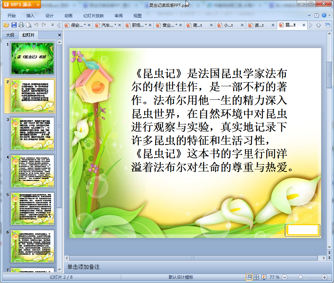Select slide 5 thumbnail
Viewport: 334px width, 283px height.
coord(33,209)
